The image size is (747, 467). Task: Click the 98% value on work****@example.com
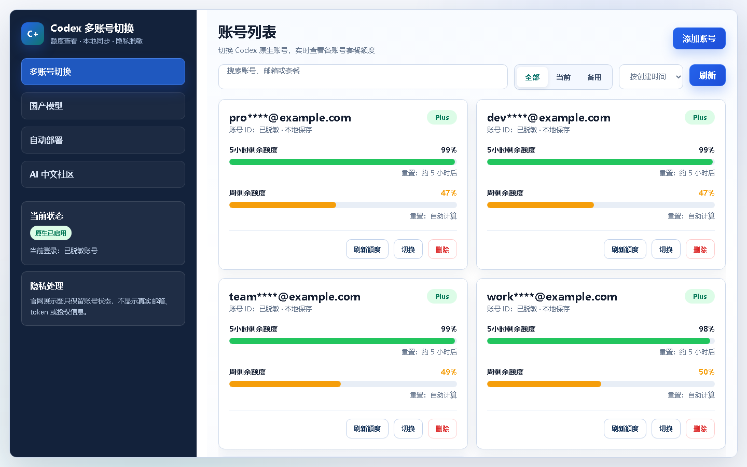coord(707,328)
